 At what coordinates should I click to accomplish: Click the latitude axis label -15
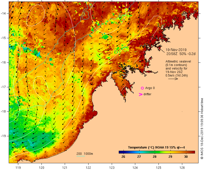3,38
